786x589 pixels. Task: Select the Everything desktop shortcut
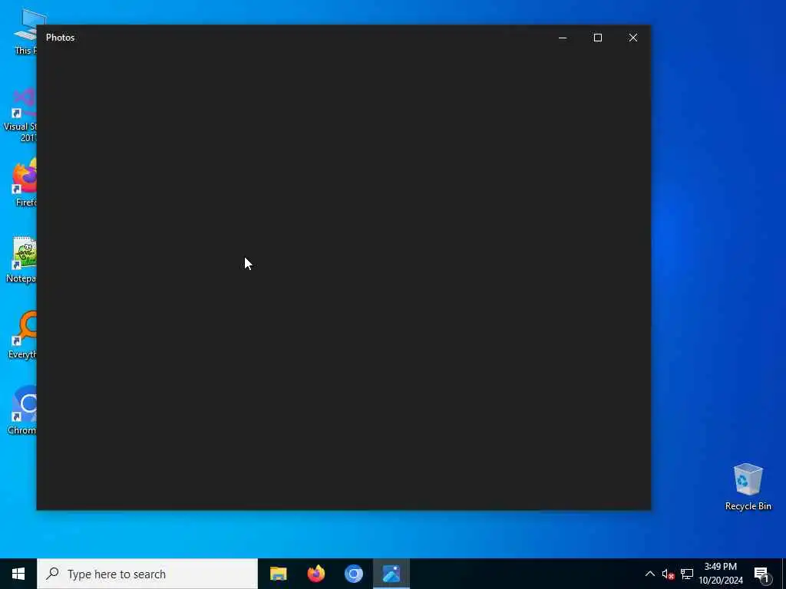click(22, 334)
